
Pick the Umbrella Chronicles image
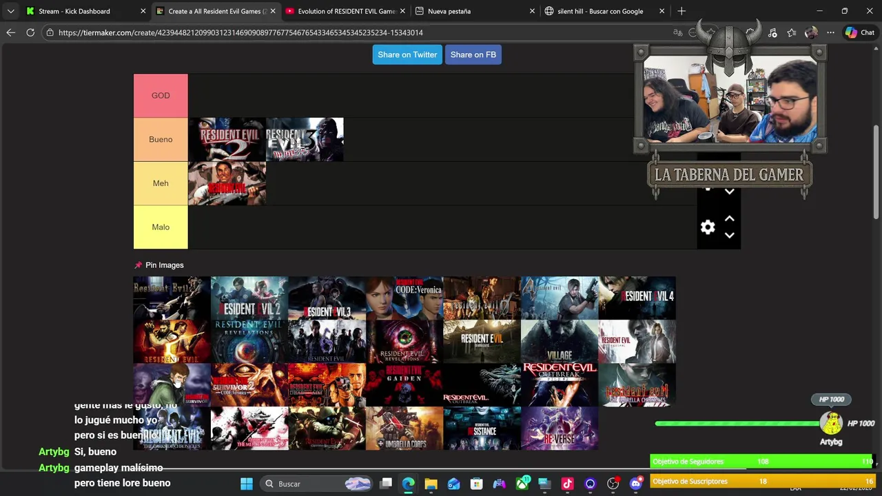point(637,385)
